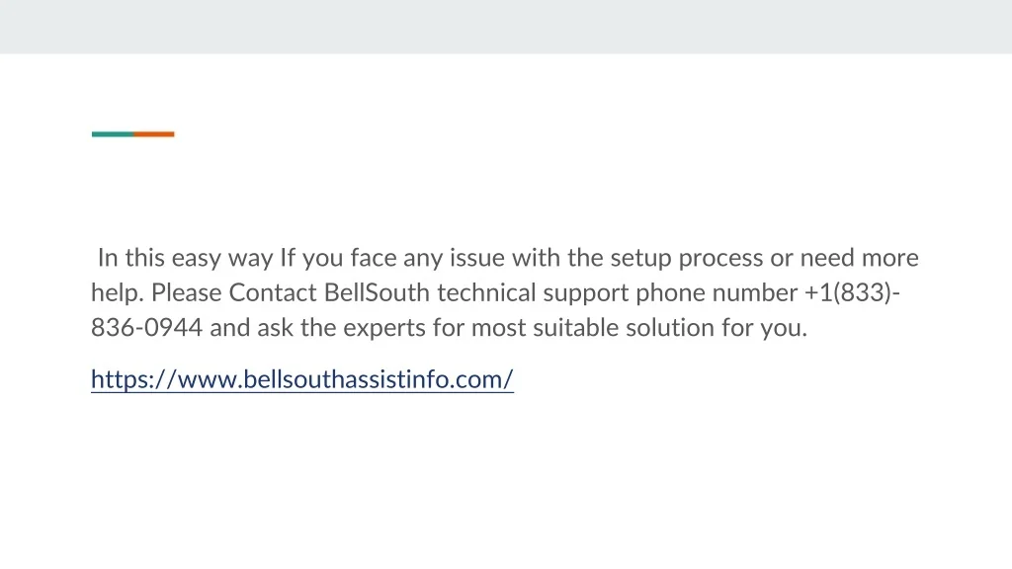Click the orange segment of the accent line
Image resolution: width=1012 pixels, height=569 pixels.
154,134
